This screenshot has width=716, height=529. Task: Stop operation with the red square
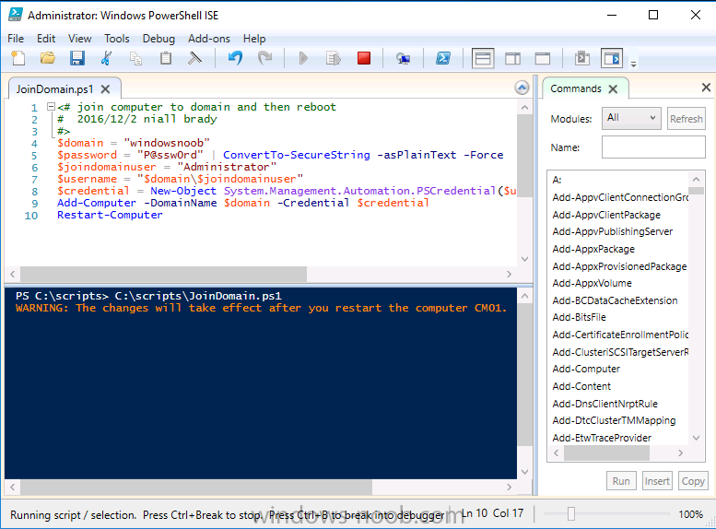coord(364,58)
